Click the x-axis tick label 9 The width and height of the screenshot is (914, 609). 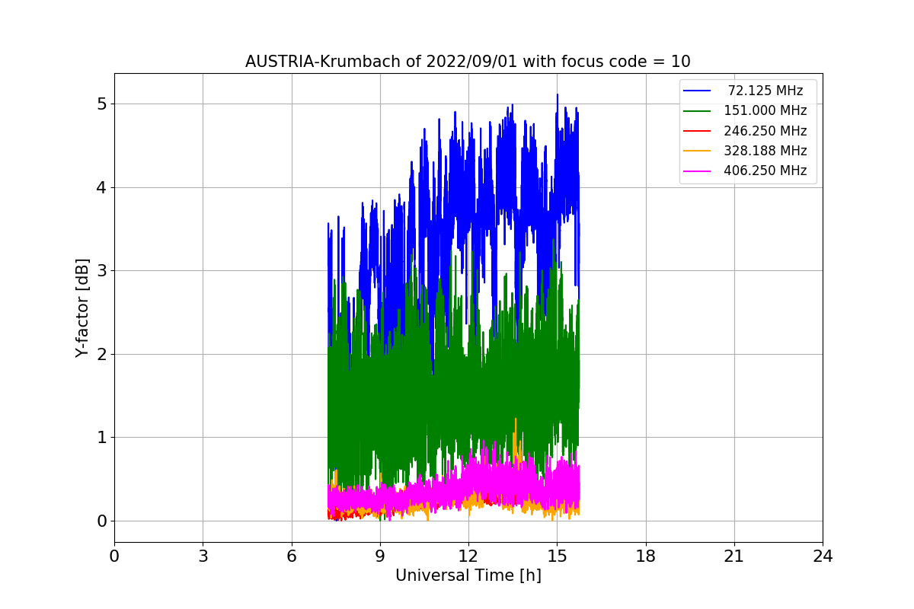click(x=380, y=556)
